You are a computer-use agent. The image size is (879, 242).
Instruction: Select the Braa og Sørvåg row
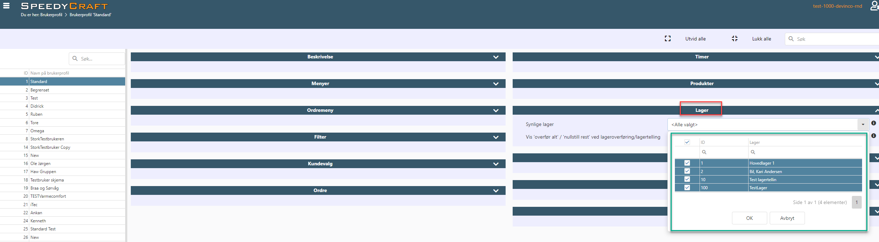point(62,188)
